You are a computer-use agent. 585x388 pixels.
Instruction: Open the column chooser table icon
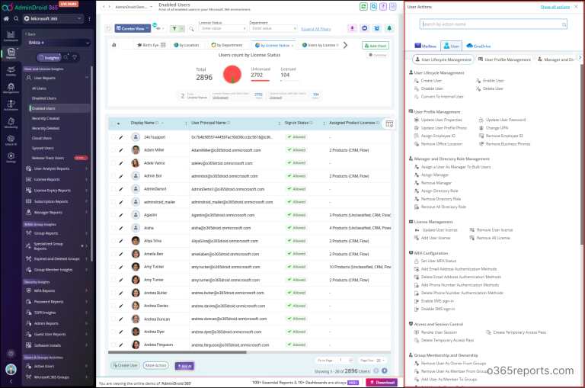(x=389, y=123)
